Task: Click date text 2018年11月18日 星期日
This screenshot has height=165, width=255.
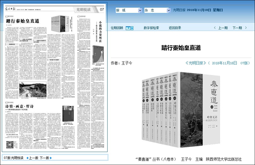Action: click(x=205, y=10)
